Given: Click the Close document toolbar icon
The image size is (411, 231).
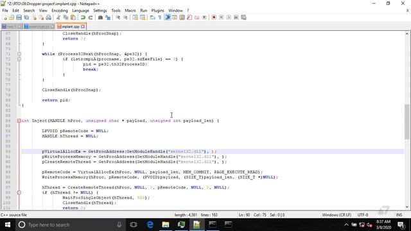Looking at the screenshot, I should (x=34, y=17).
